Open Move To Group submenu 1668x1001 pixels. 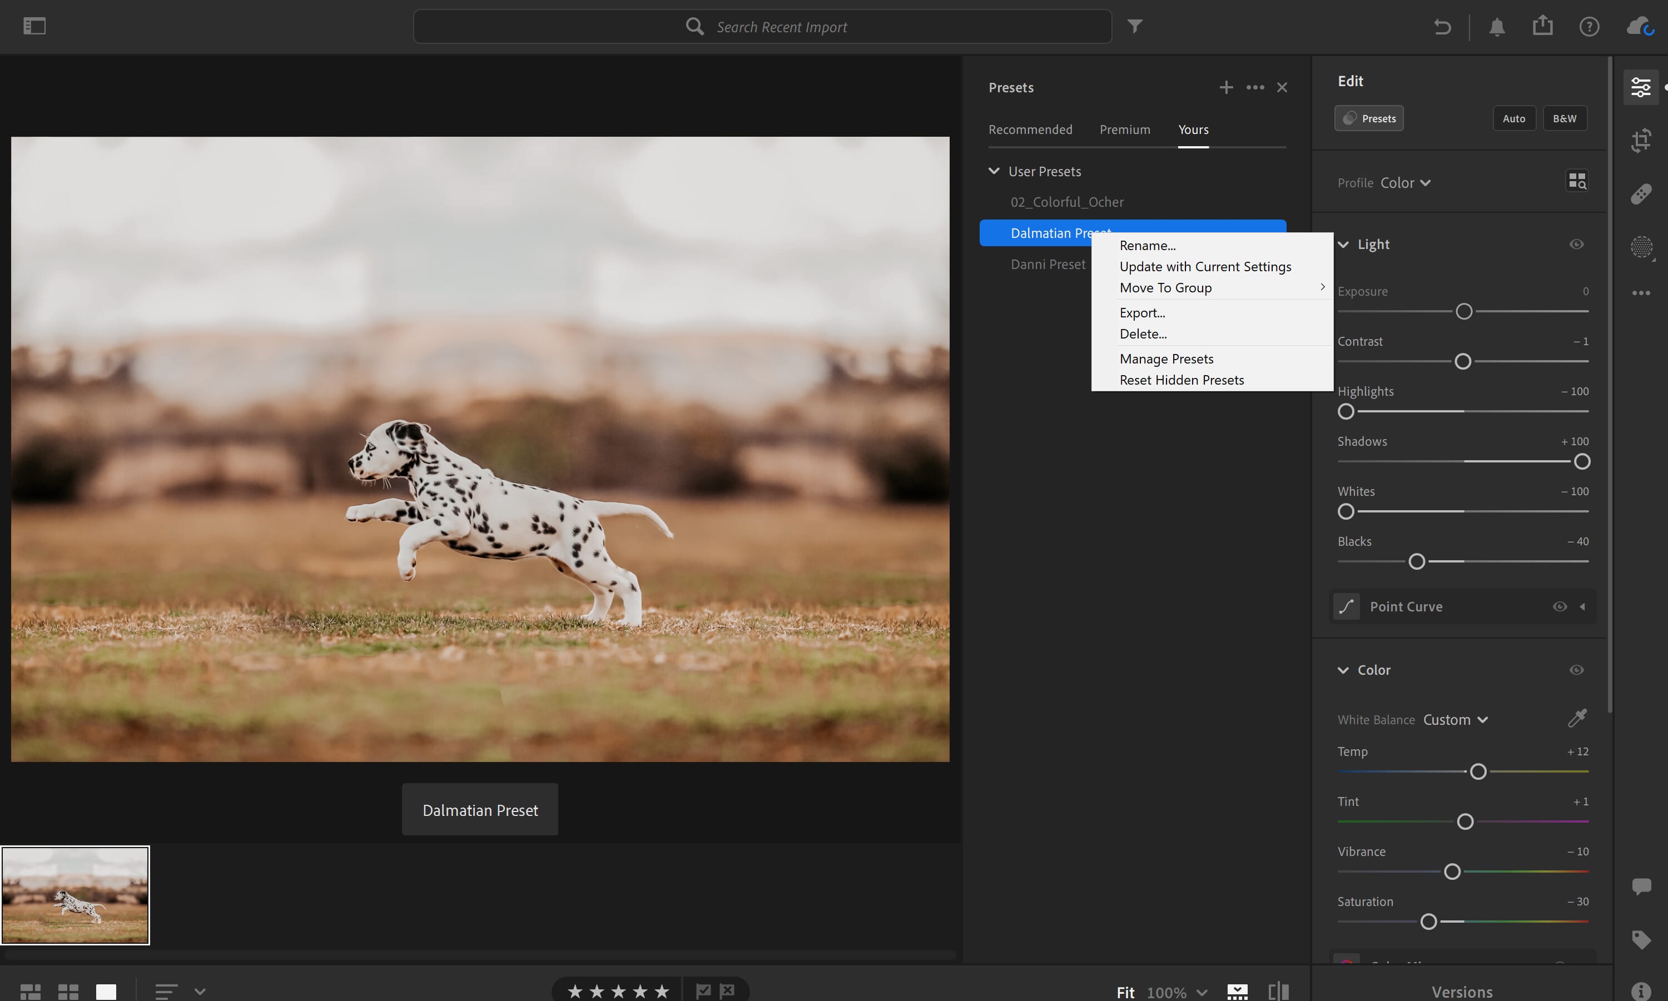click(x=1212, y=287)
